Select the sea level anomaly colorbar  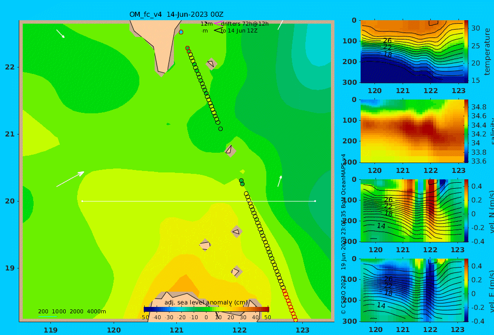206,309
